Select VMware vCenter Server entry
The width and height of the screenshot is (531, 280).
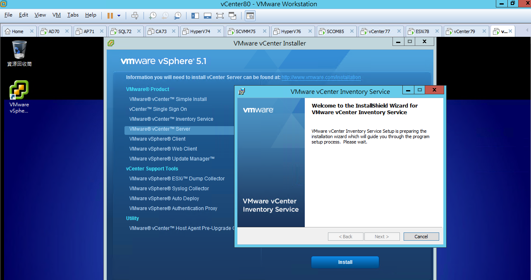coord(160,129)
